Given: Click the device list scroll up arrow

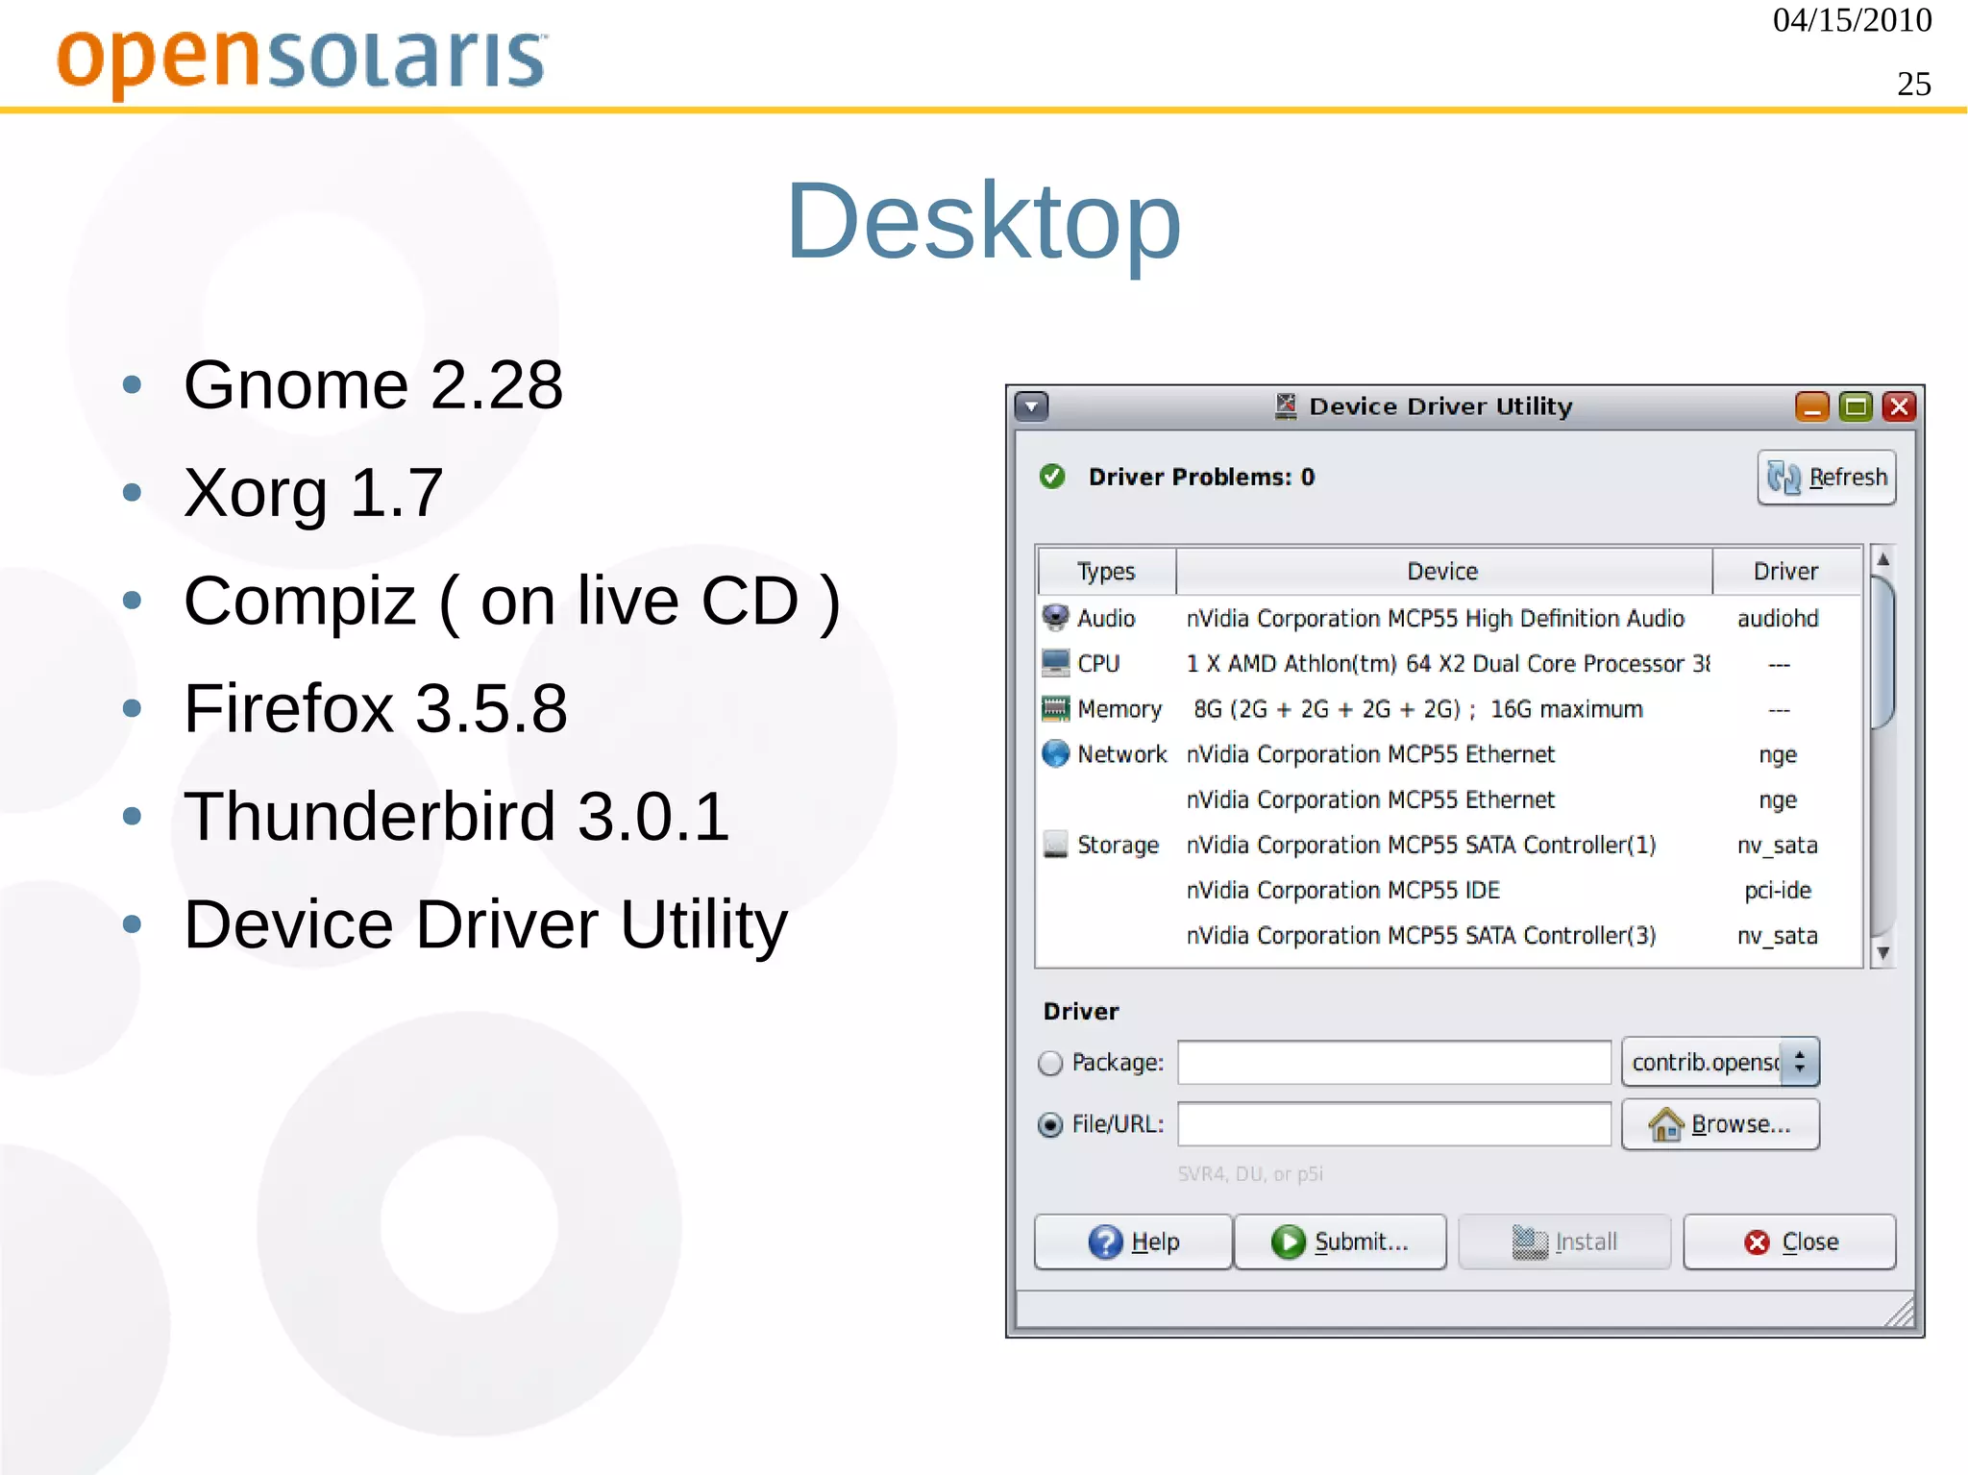Looking at the screenshot, I should click(x=1883, y=559).
